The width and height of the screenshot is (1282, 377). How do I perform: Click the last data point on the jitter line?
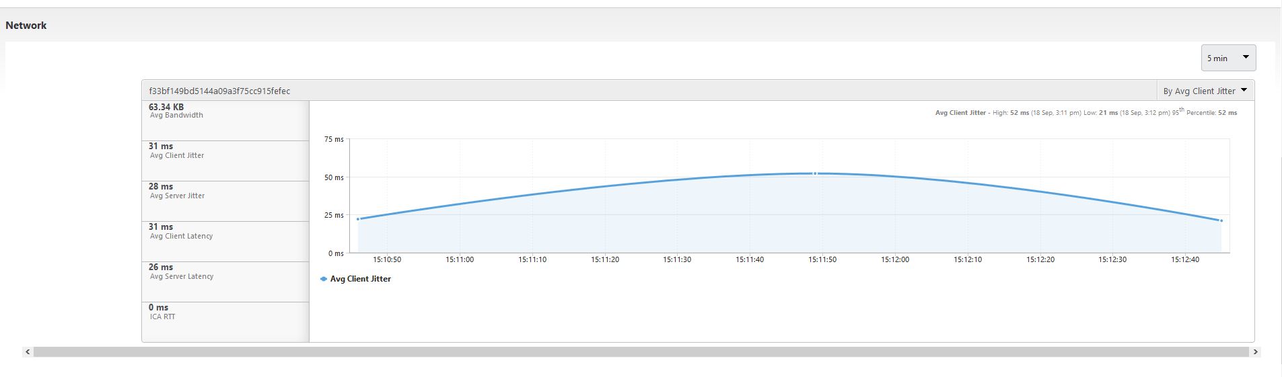(x=1221, y=220)
